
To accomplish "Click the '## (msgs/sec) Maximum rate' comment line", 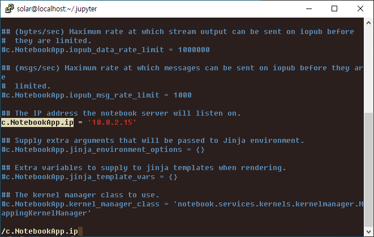I will (182, 68).
